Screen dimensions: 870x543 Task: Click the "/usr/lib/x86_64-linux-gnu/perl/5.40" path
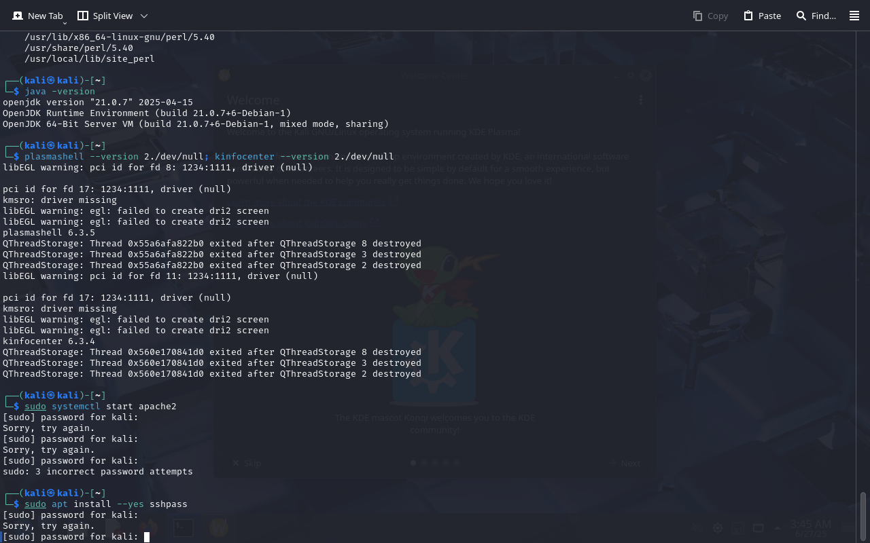120,37
